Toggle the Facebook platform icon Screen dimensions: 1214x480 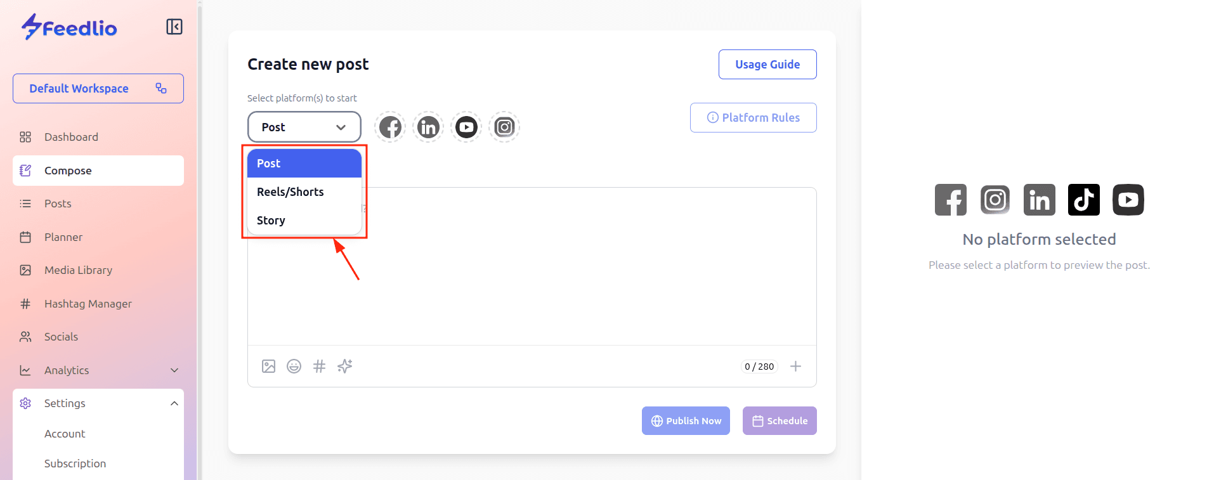coord(390,127)
